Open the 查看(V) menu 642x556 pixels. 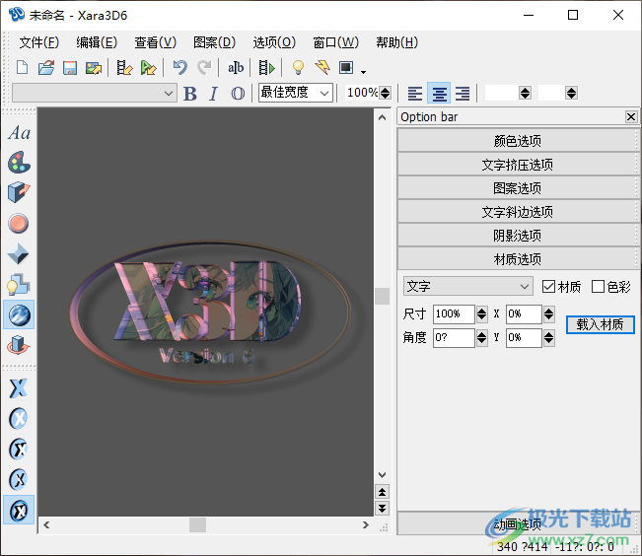coord(156,42)
